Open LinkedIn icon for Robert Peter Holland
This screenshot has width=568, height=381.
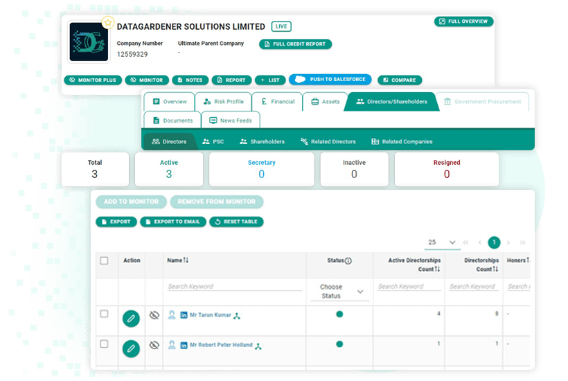coord(184,346)
